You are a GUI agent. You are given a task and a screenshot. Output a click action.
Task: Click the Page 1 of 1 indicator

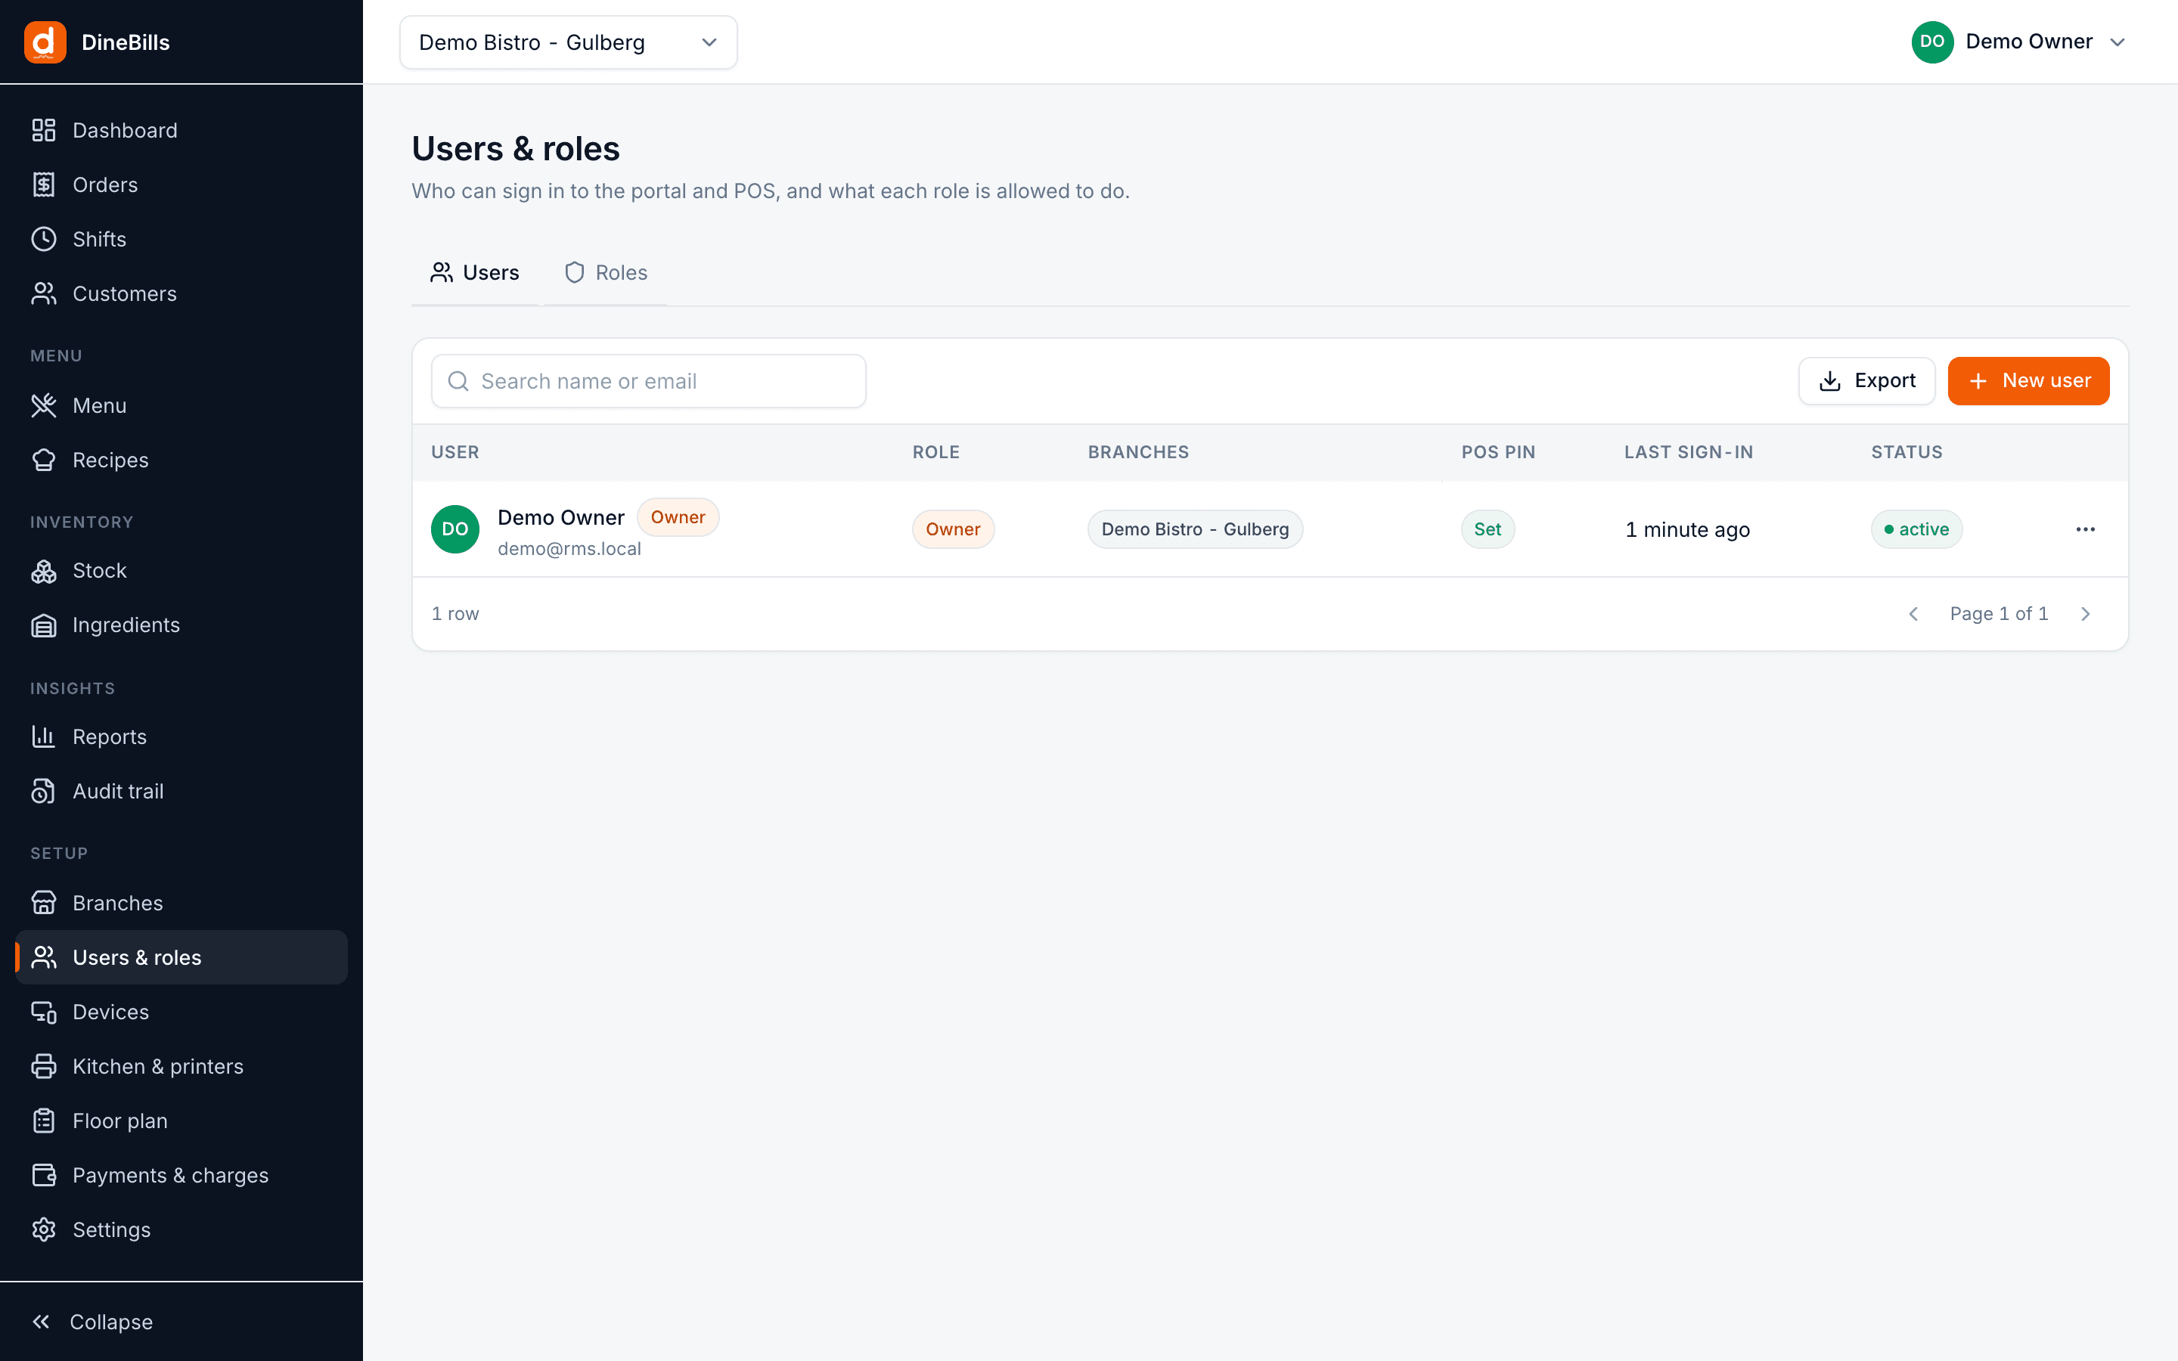1999,614
